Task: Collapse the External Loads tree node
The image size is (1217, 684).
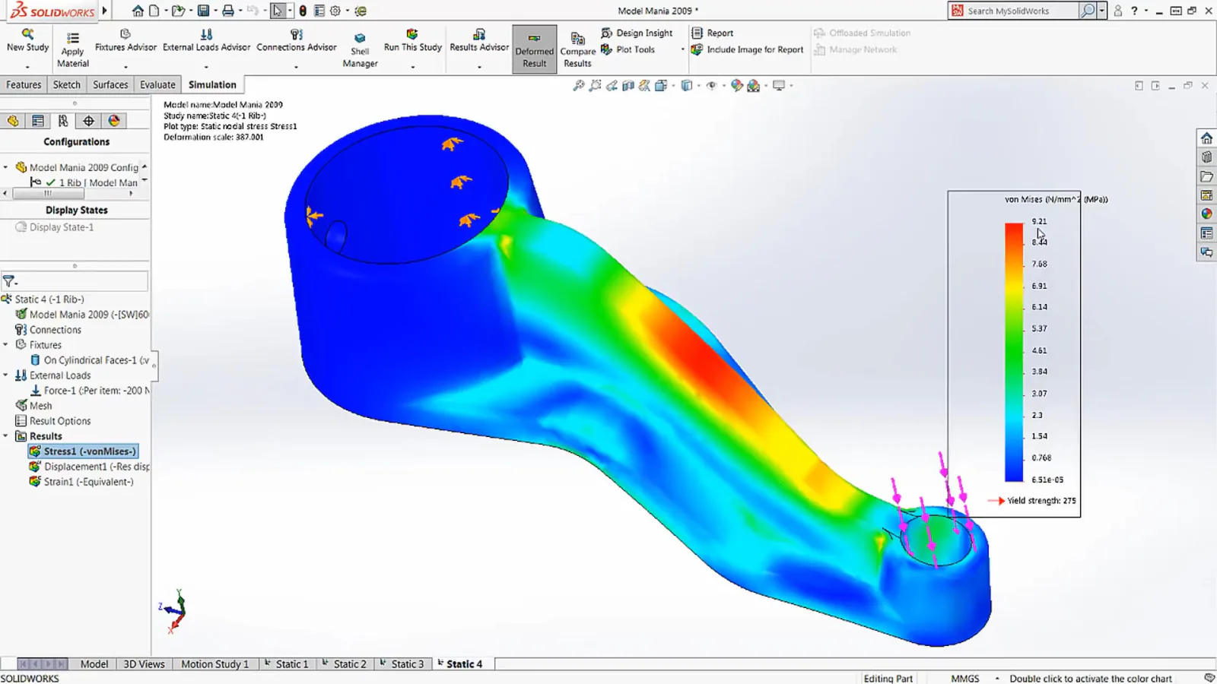Action: click(6, 375)
